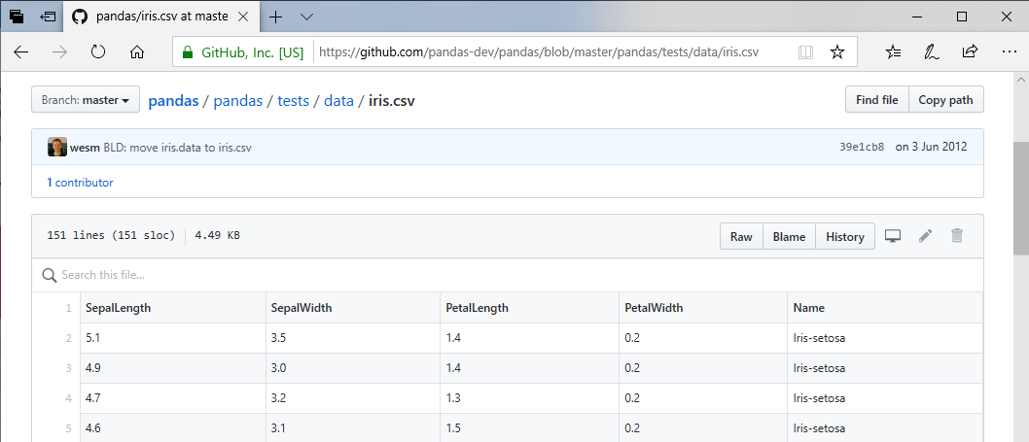Click the Copy path button
This screenshot has height=442, width=1029.
tap(945, 100)
